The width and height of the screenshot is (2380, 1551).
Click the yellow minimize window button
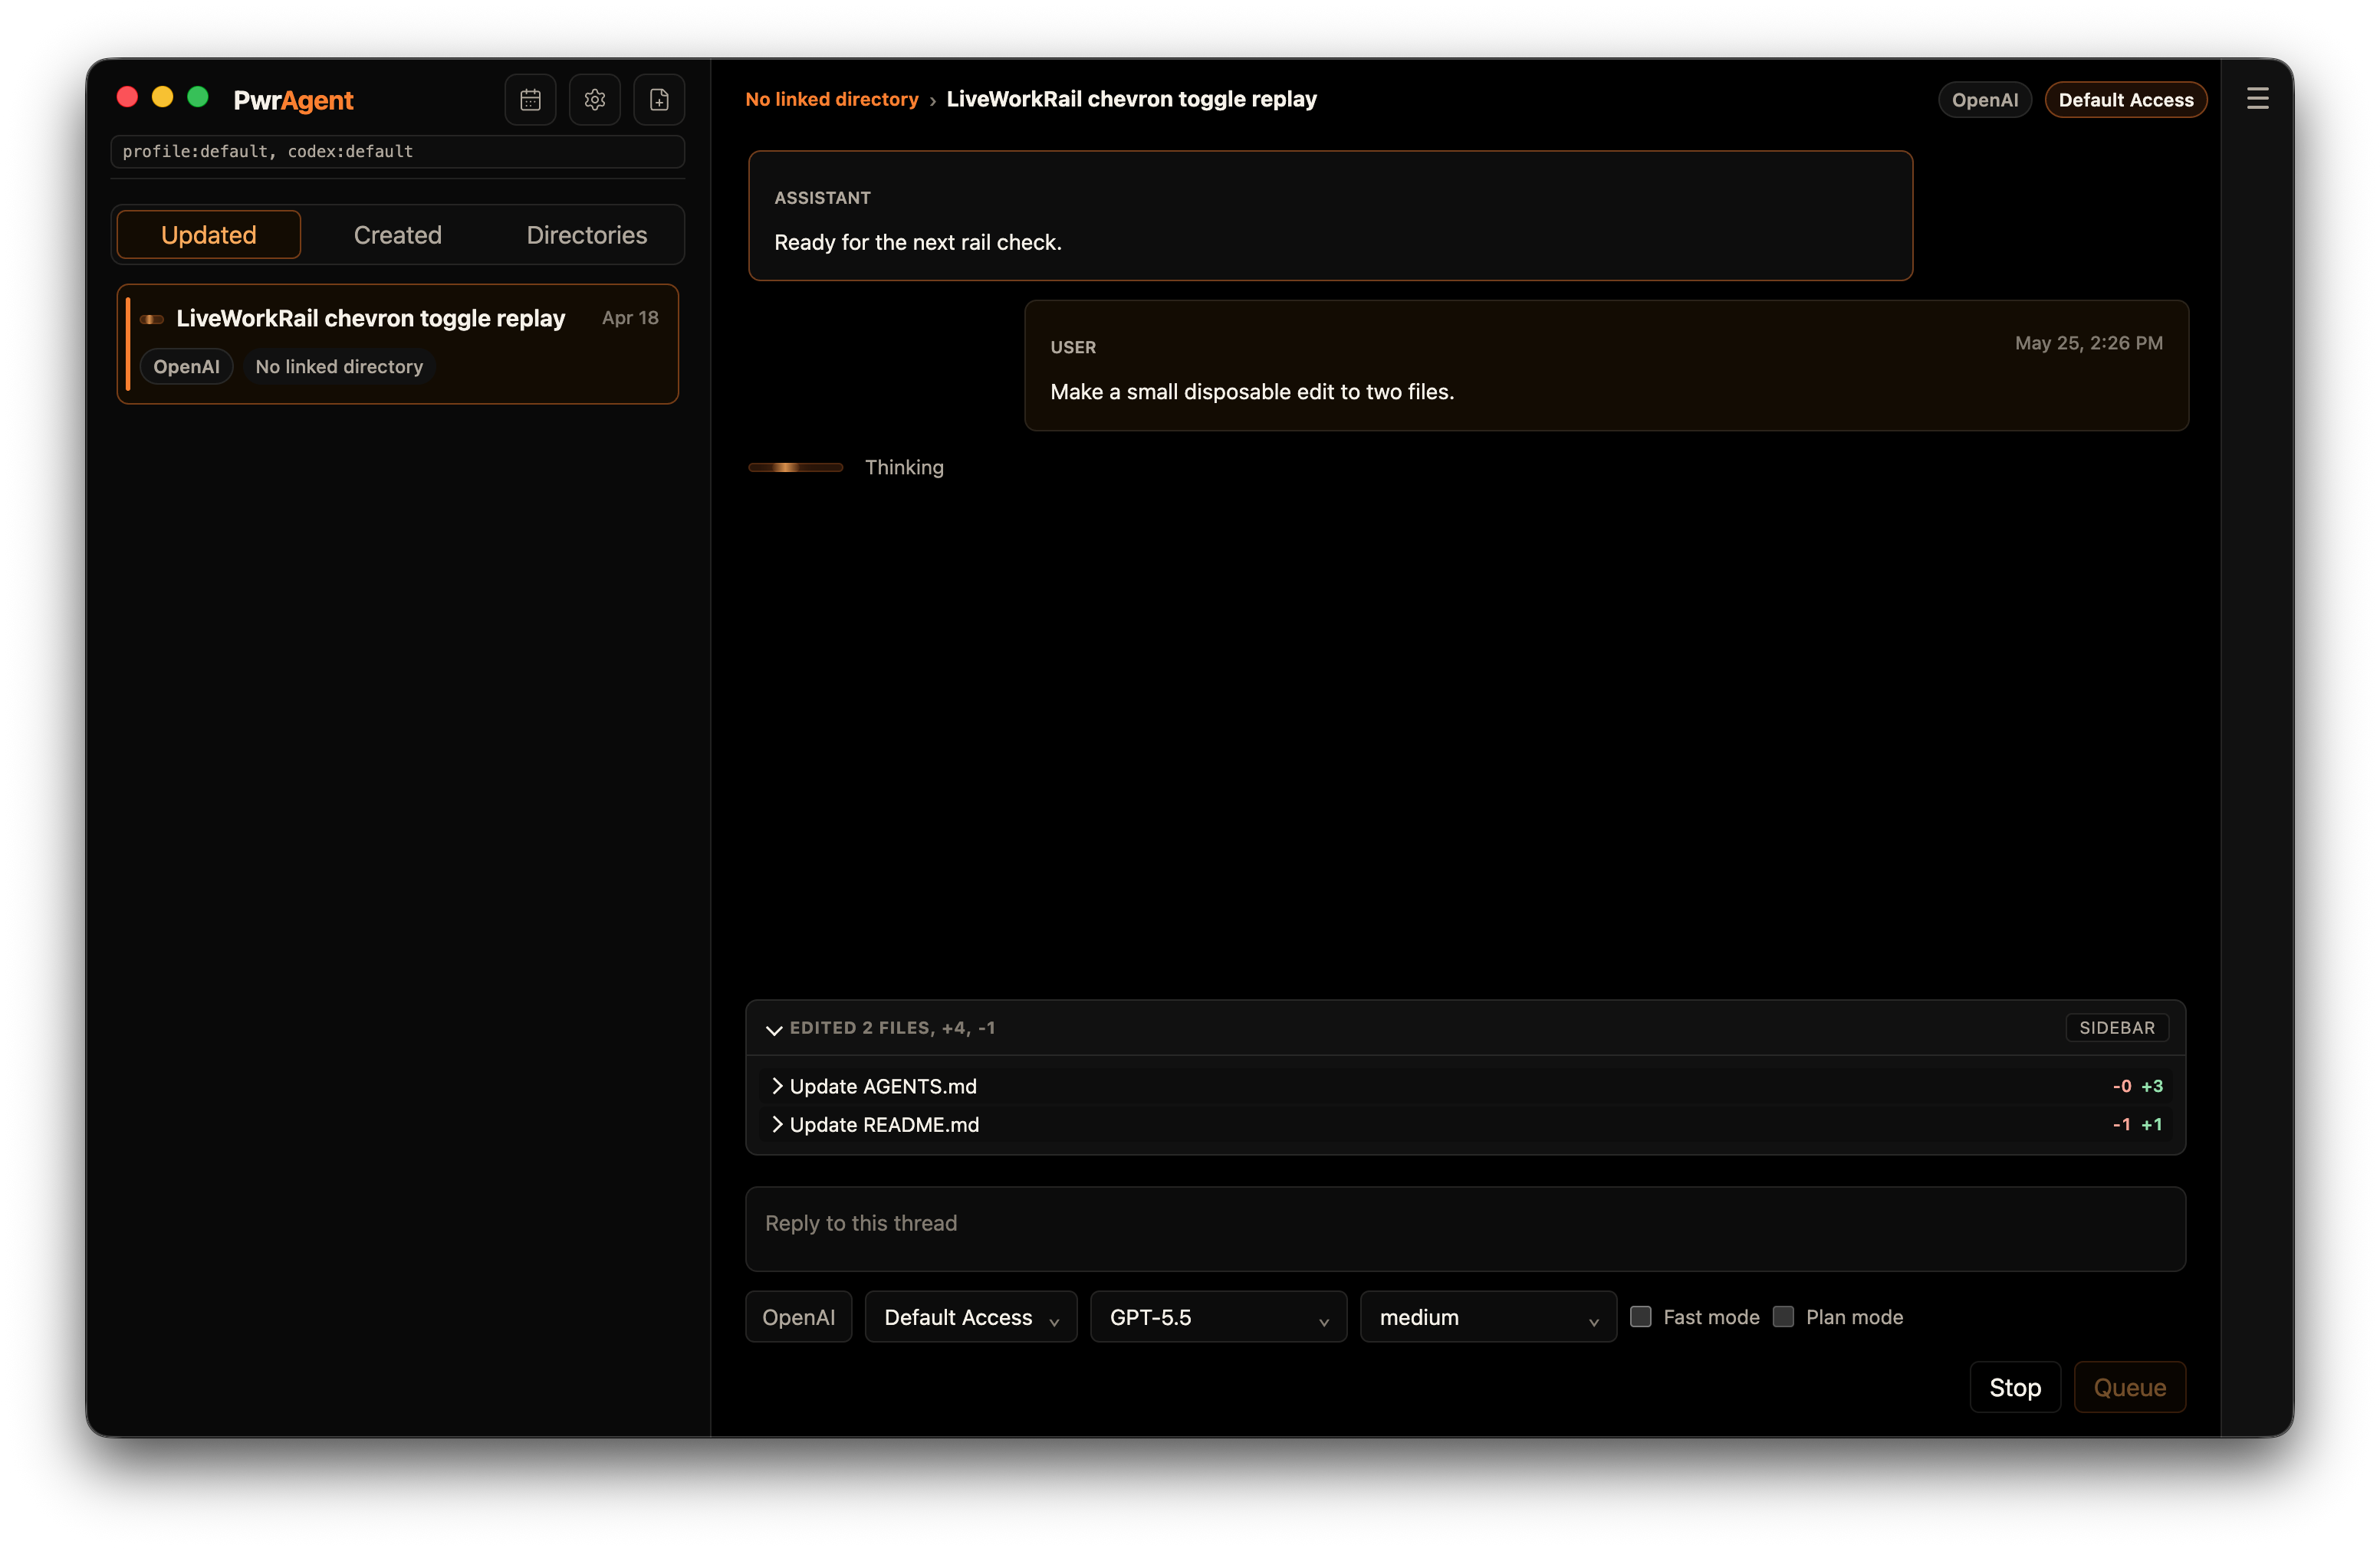coord(162,97)
